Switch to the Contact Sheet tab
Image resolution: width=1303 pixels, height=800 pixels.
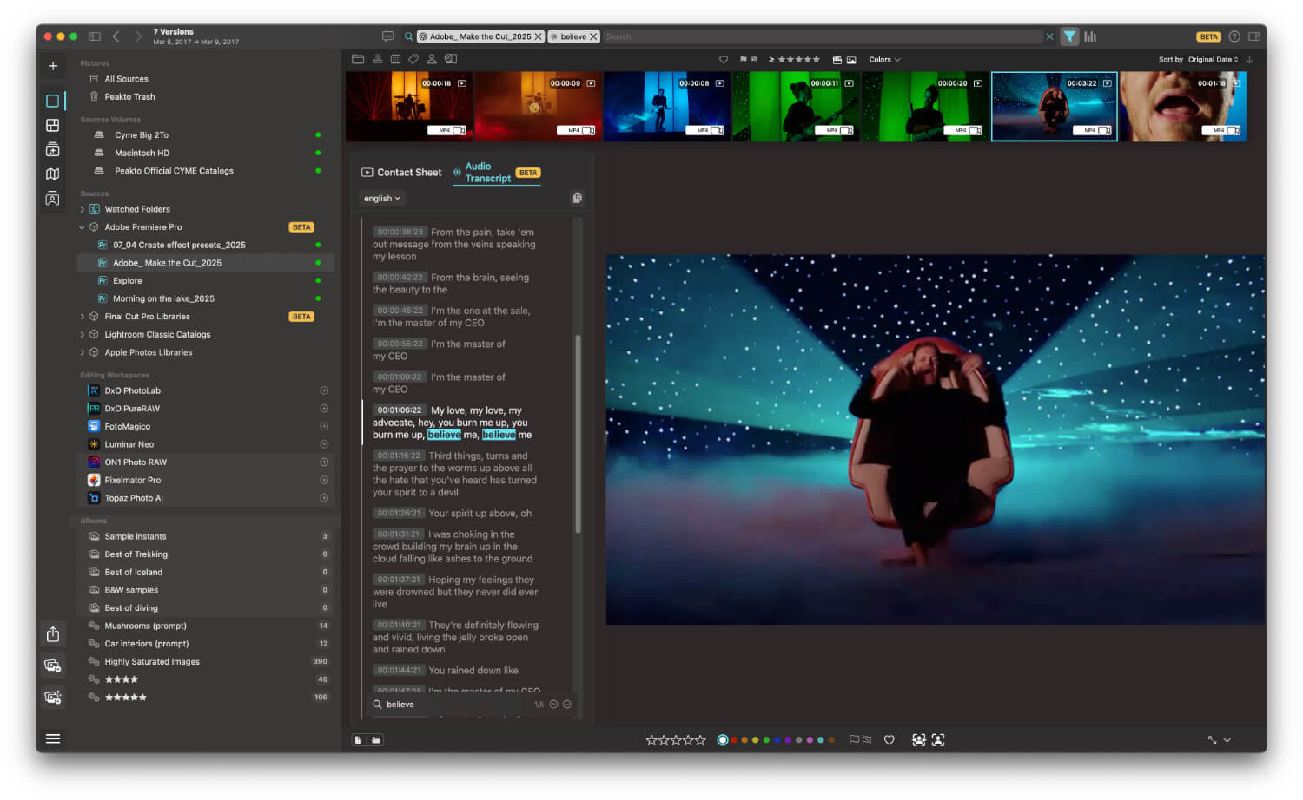point(401,173)
